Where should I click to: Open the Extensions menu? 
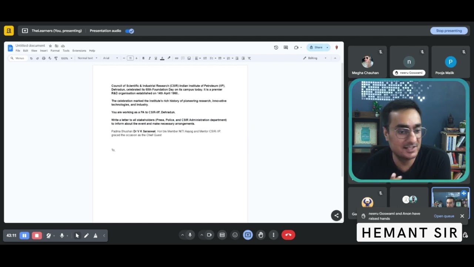click(x=79, y=51)
